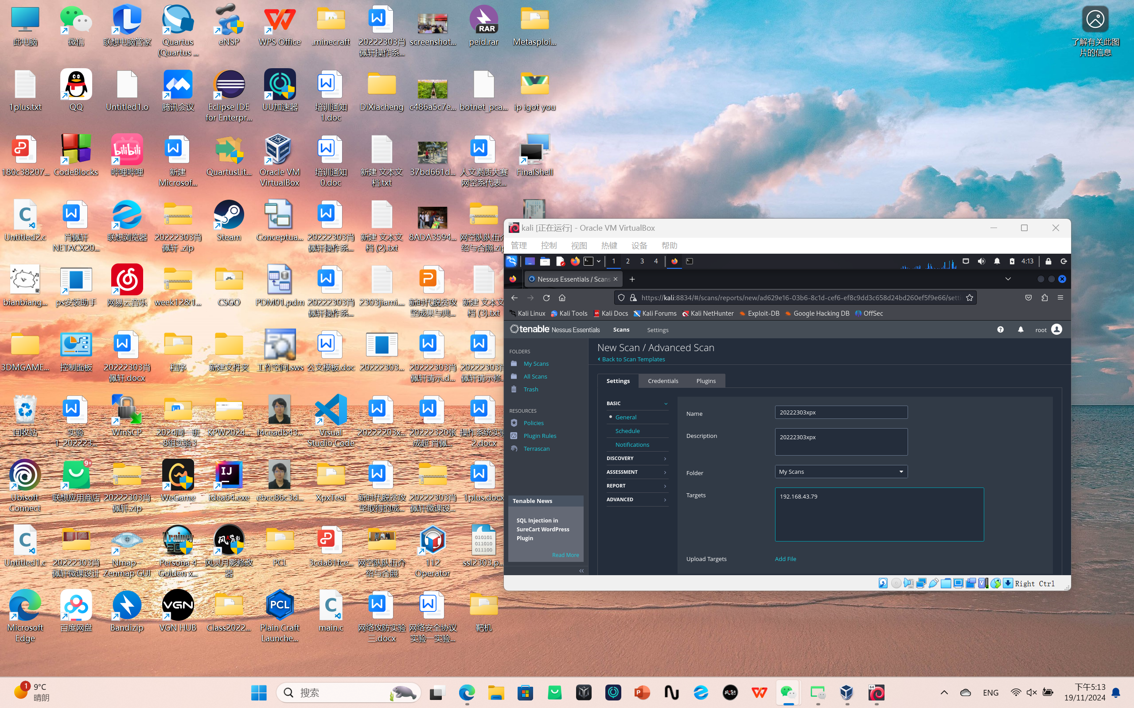Open the All Scans folder
This screenshot has width=1134, height=708.
[x=535, y=376]
